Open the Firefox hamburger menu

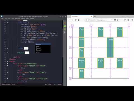tap(132, 20)
